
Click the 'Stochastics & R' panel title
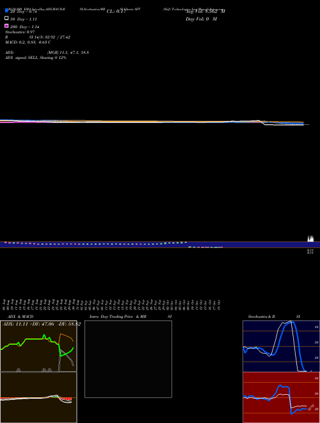[x=261, y=317]
